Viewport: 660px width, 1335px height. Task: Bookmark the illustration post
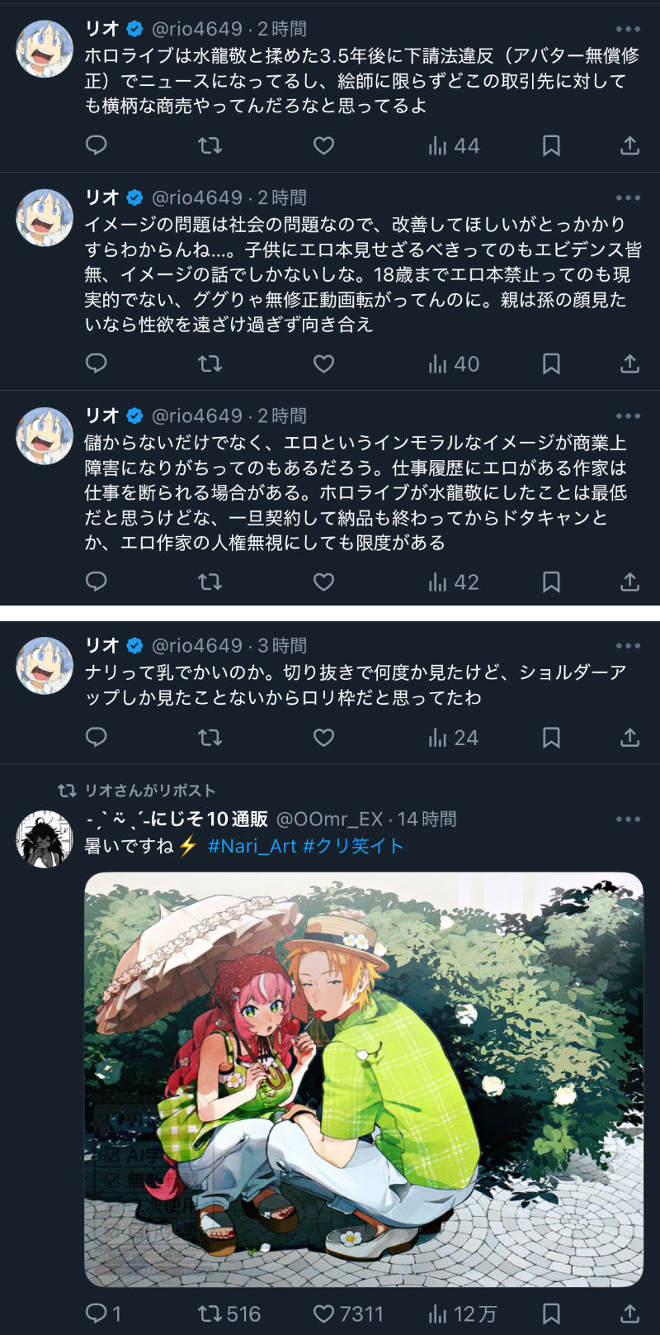(551, 1314)
